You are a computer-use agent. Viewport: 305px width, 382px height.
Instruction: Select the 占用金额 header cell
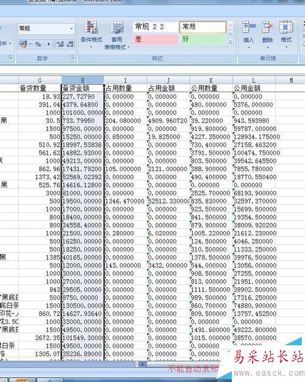[168, 88]
